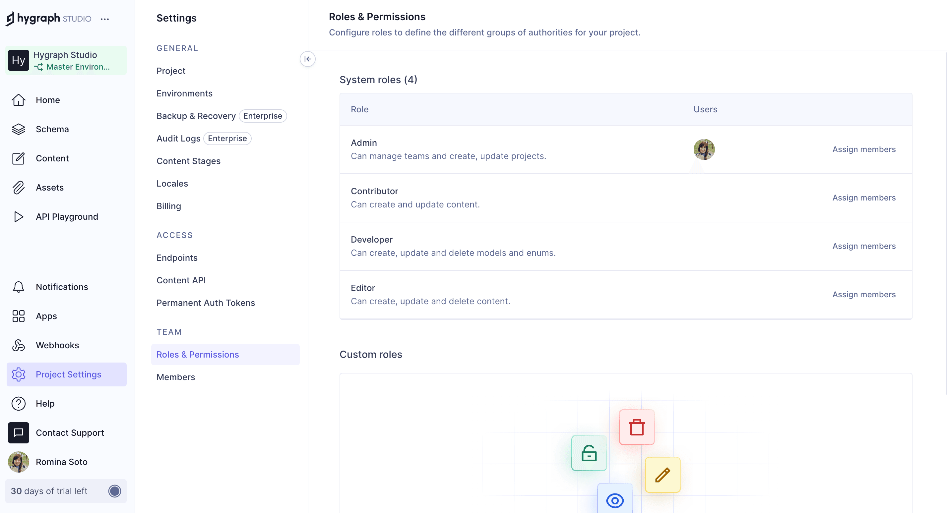The image size is (947, 513).
Task: Assign members to the Editor role
Action: click(x=864, y=294)
